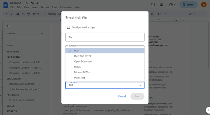Click the Share button
The image size is (210, 115).
coord(188,5)
